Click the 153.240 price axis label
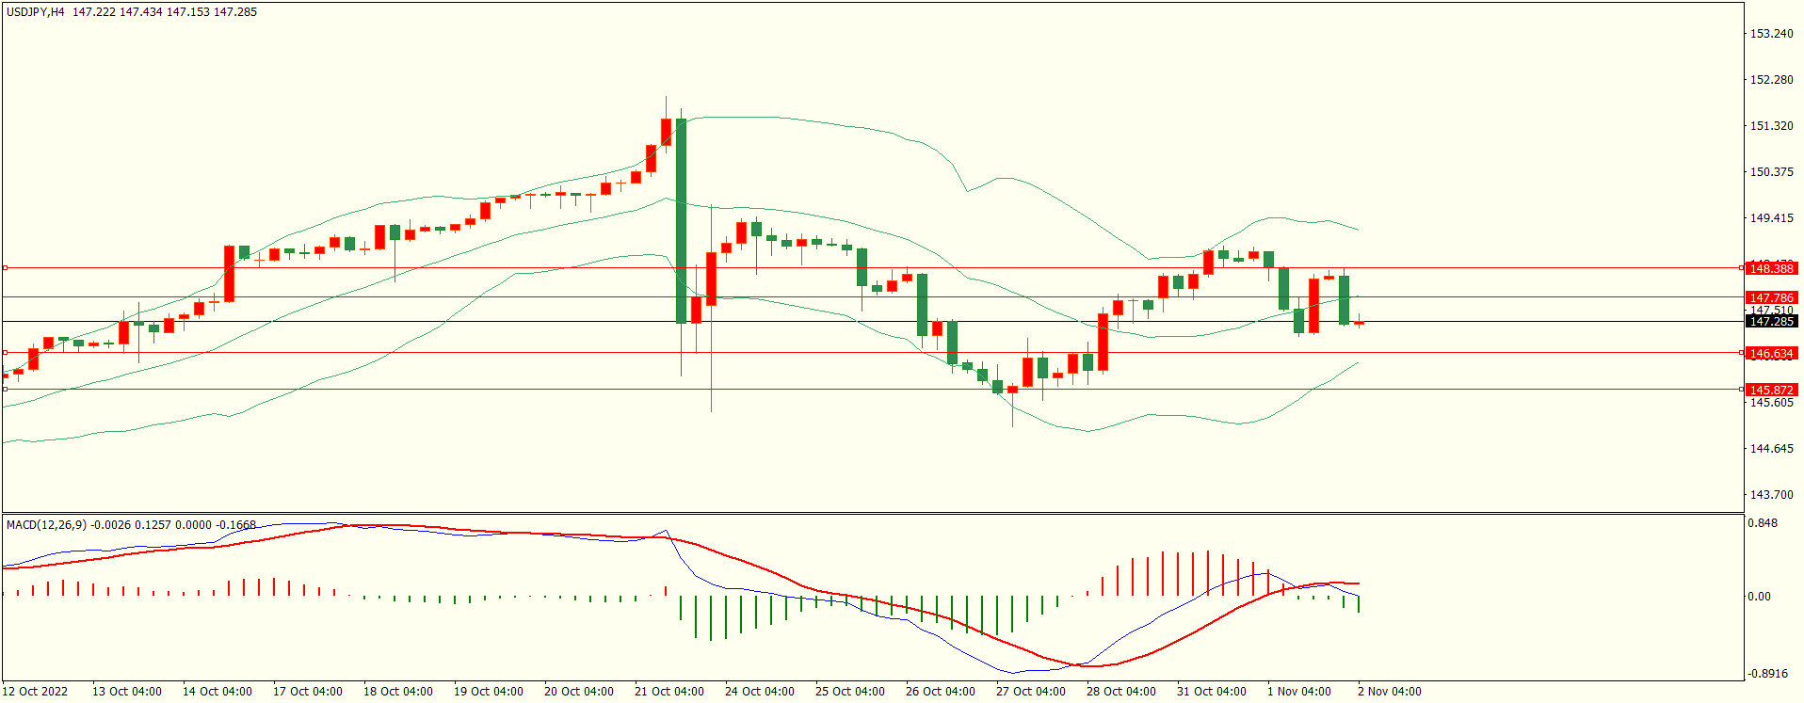Screen dimensions: 1804x703 pos(1771,34)
